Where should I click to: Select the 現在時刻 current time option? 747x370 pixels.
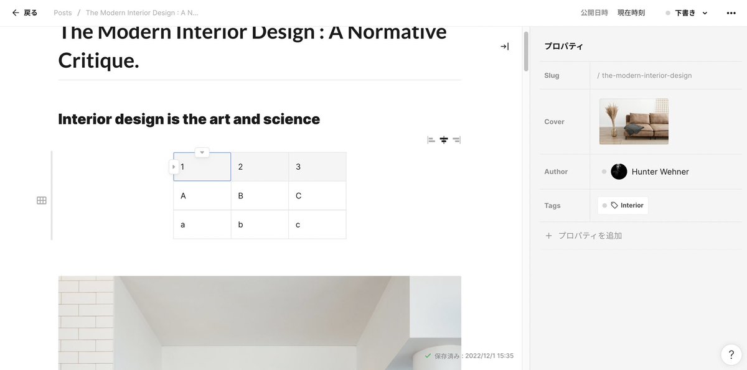[631, 13]
